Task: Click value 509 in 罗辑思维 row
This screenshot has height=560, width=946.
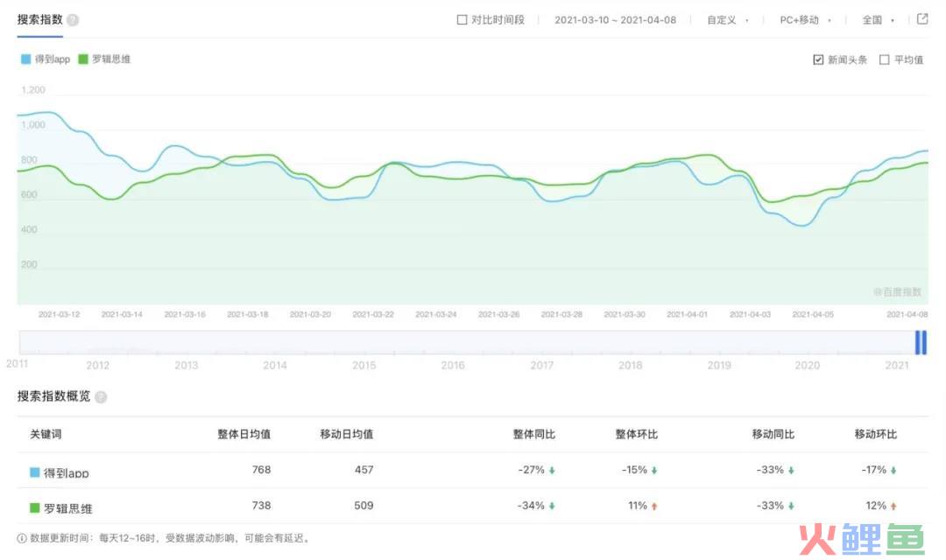Action: pos(364,505)
